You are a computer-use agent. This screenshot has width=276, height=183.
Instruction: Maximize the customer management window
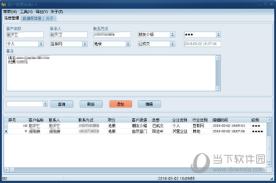tap(266, 4)
